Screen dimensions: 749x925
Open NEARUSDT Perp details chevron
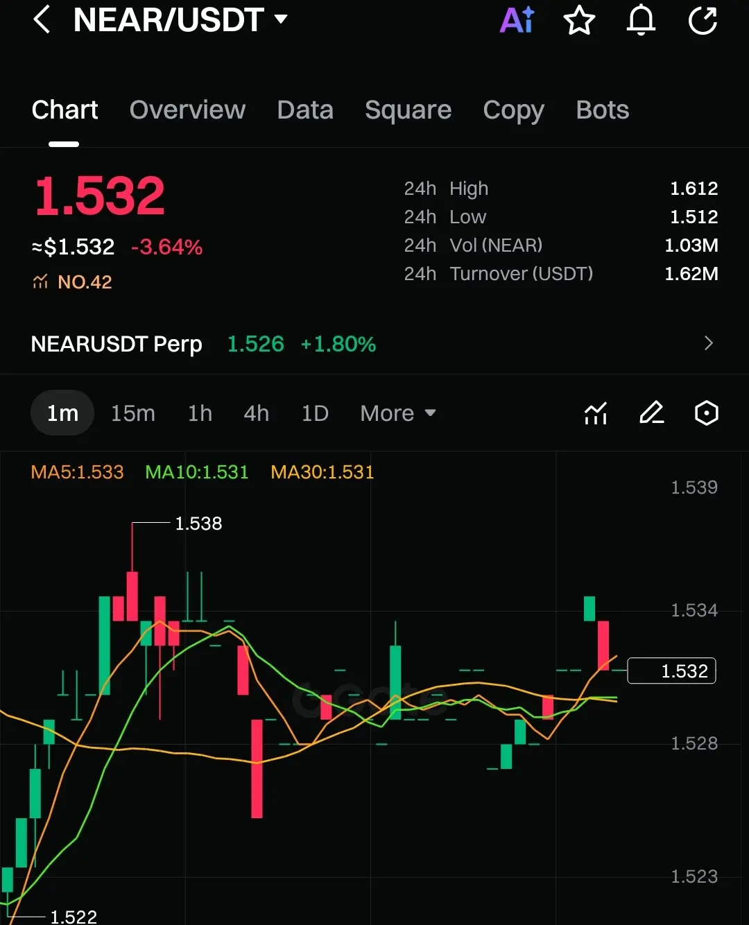click(708, 343)
